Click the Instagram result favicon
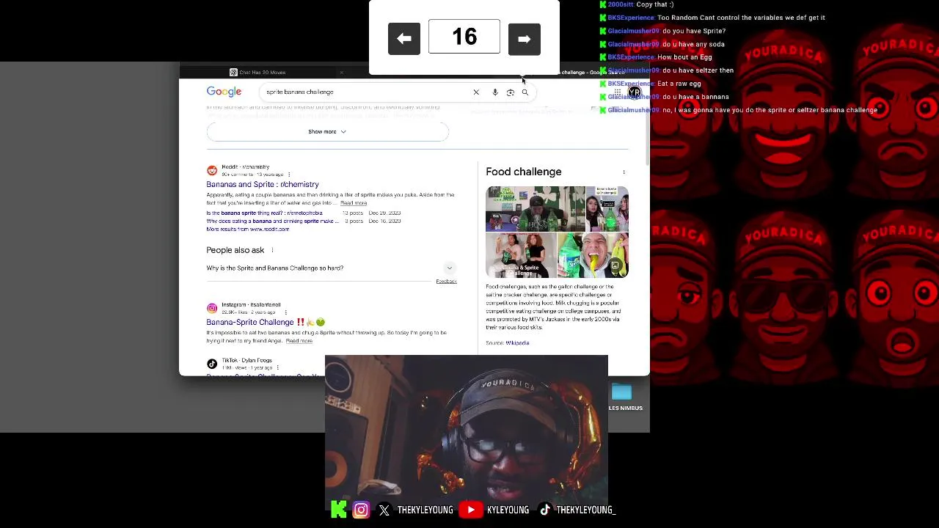 click(212, 308)
